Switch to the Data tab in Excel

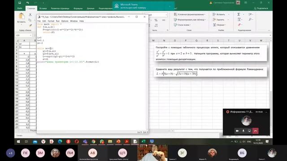(x=91, y=8)
